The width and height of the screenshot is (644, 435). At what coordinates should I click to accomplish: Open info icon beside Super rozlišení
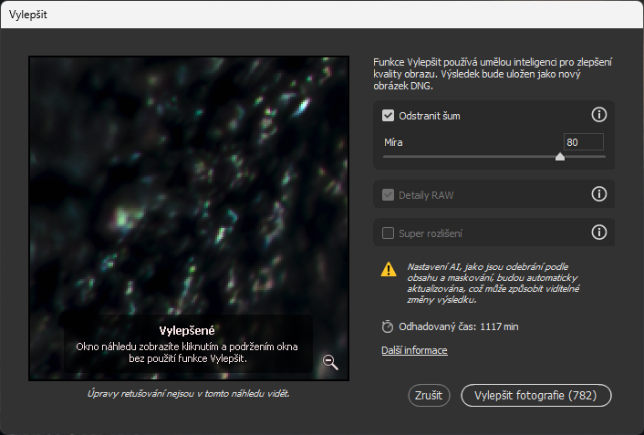coord(599,233)
